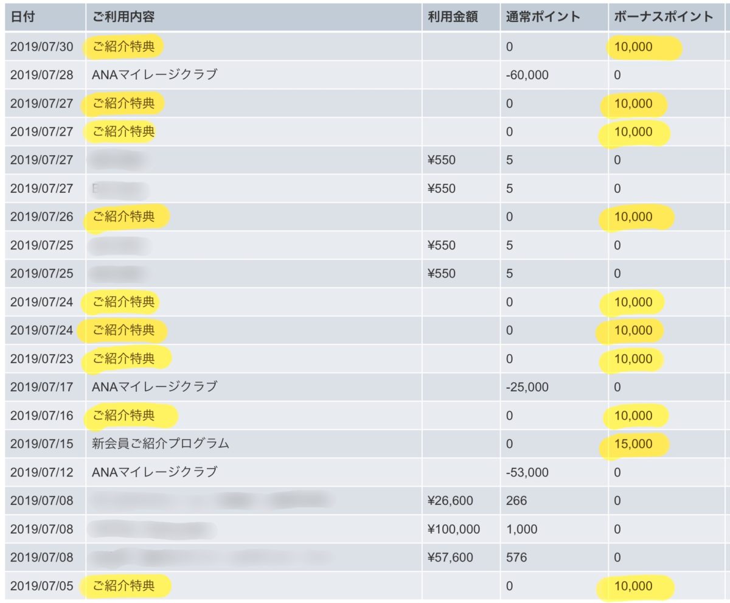The height and width of the screenshot is (603, 730).
Task: Click ANAマイレージクラブ entry dated 2019/07/28
Action: [155, 75]
